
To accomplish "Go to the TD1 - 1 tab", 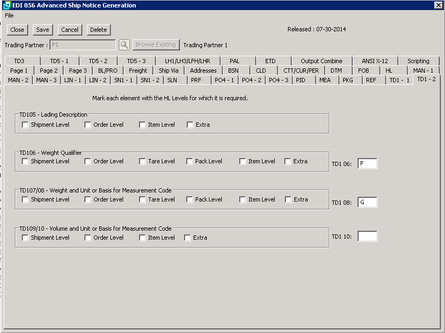I will (399, 80).
